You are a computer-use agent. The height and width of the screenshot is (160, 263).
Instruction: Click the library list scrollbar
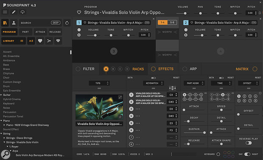71,52
